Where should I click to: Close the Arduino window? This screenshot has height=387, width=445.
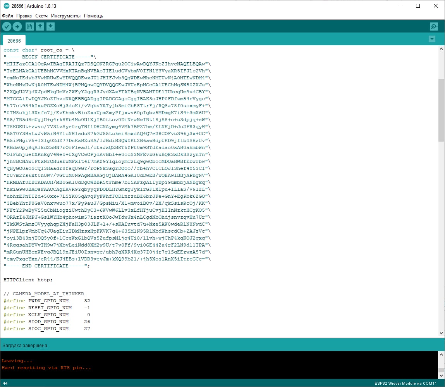[x=436, y=6]
